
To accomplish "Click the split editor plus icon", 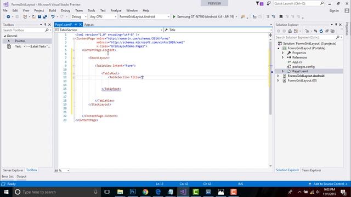I will point(270,35).
